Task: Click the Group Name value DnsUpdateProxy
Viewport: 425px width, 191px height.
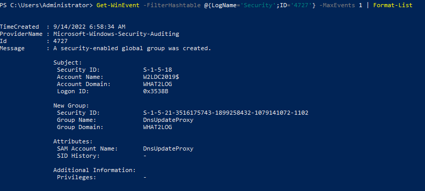Action: (x=168, y=120)
